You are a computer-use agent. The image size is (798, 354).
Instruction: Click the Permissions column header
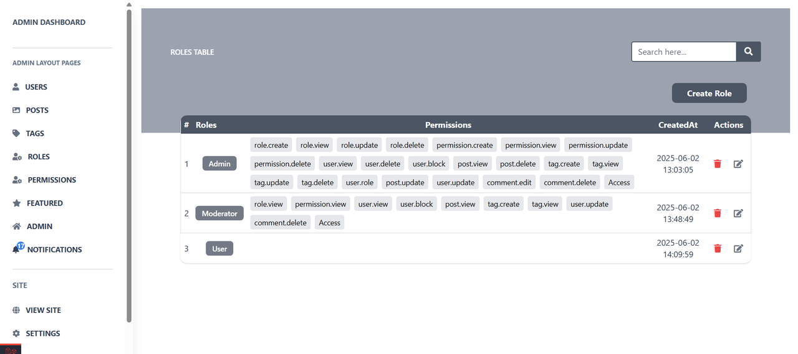click(x=448, y=125)
